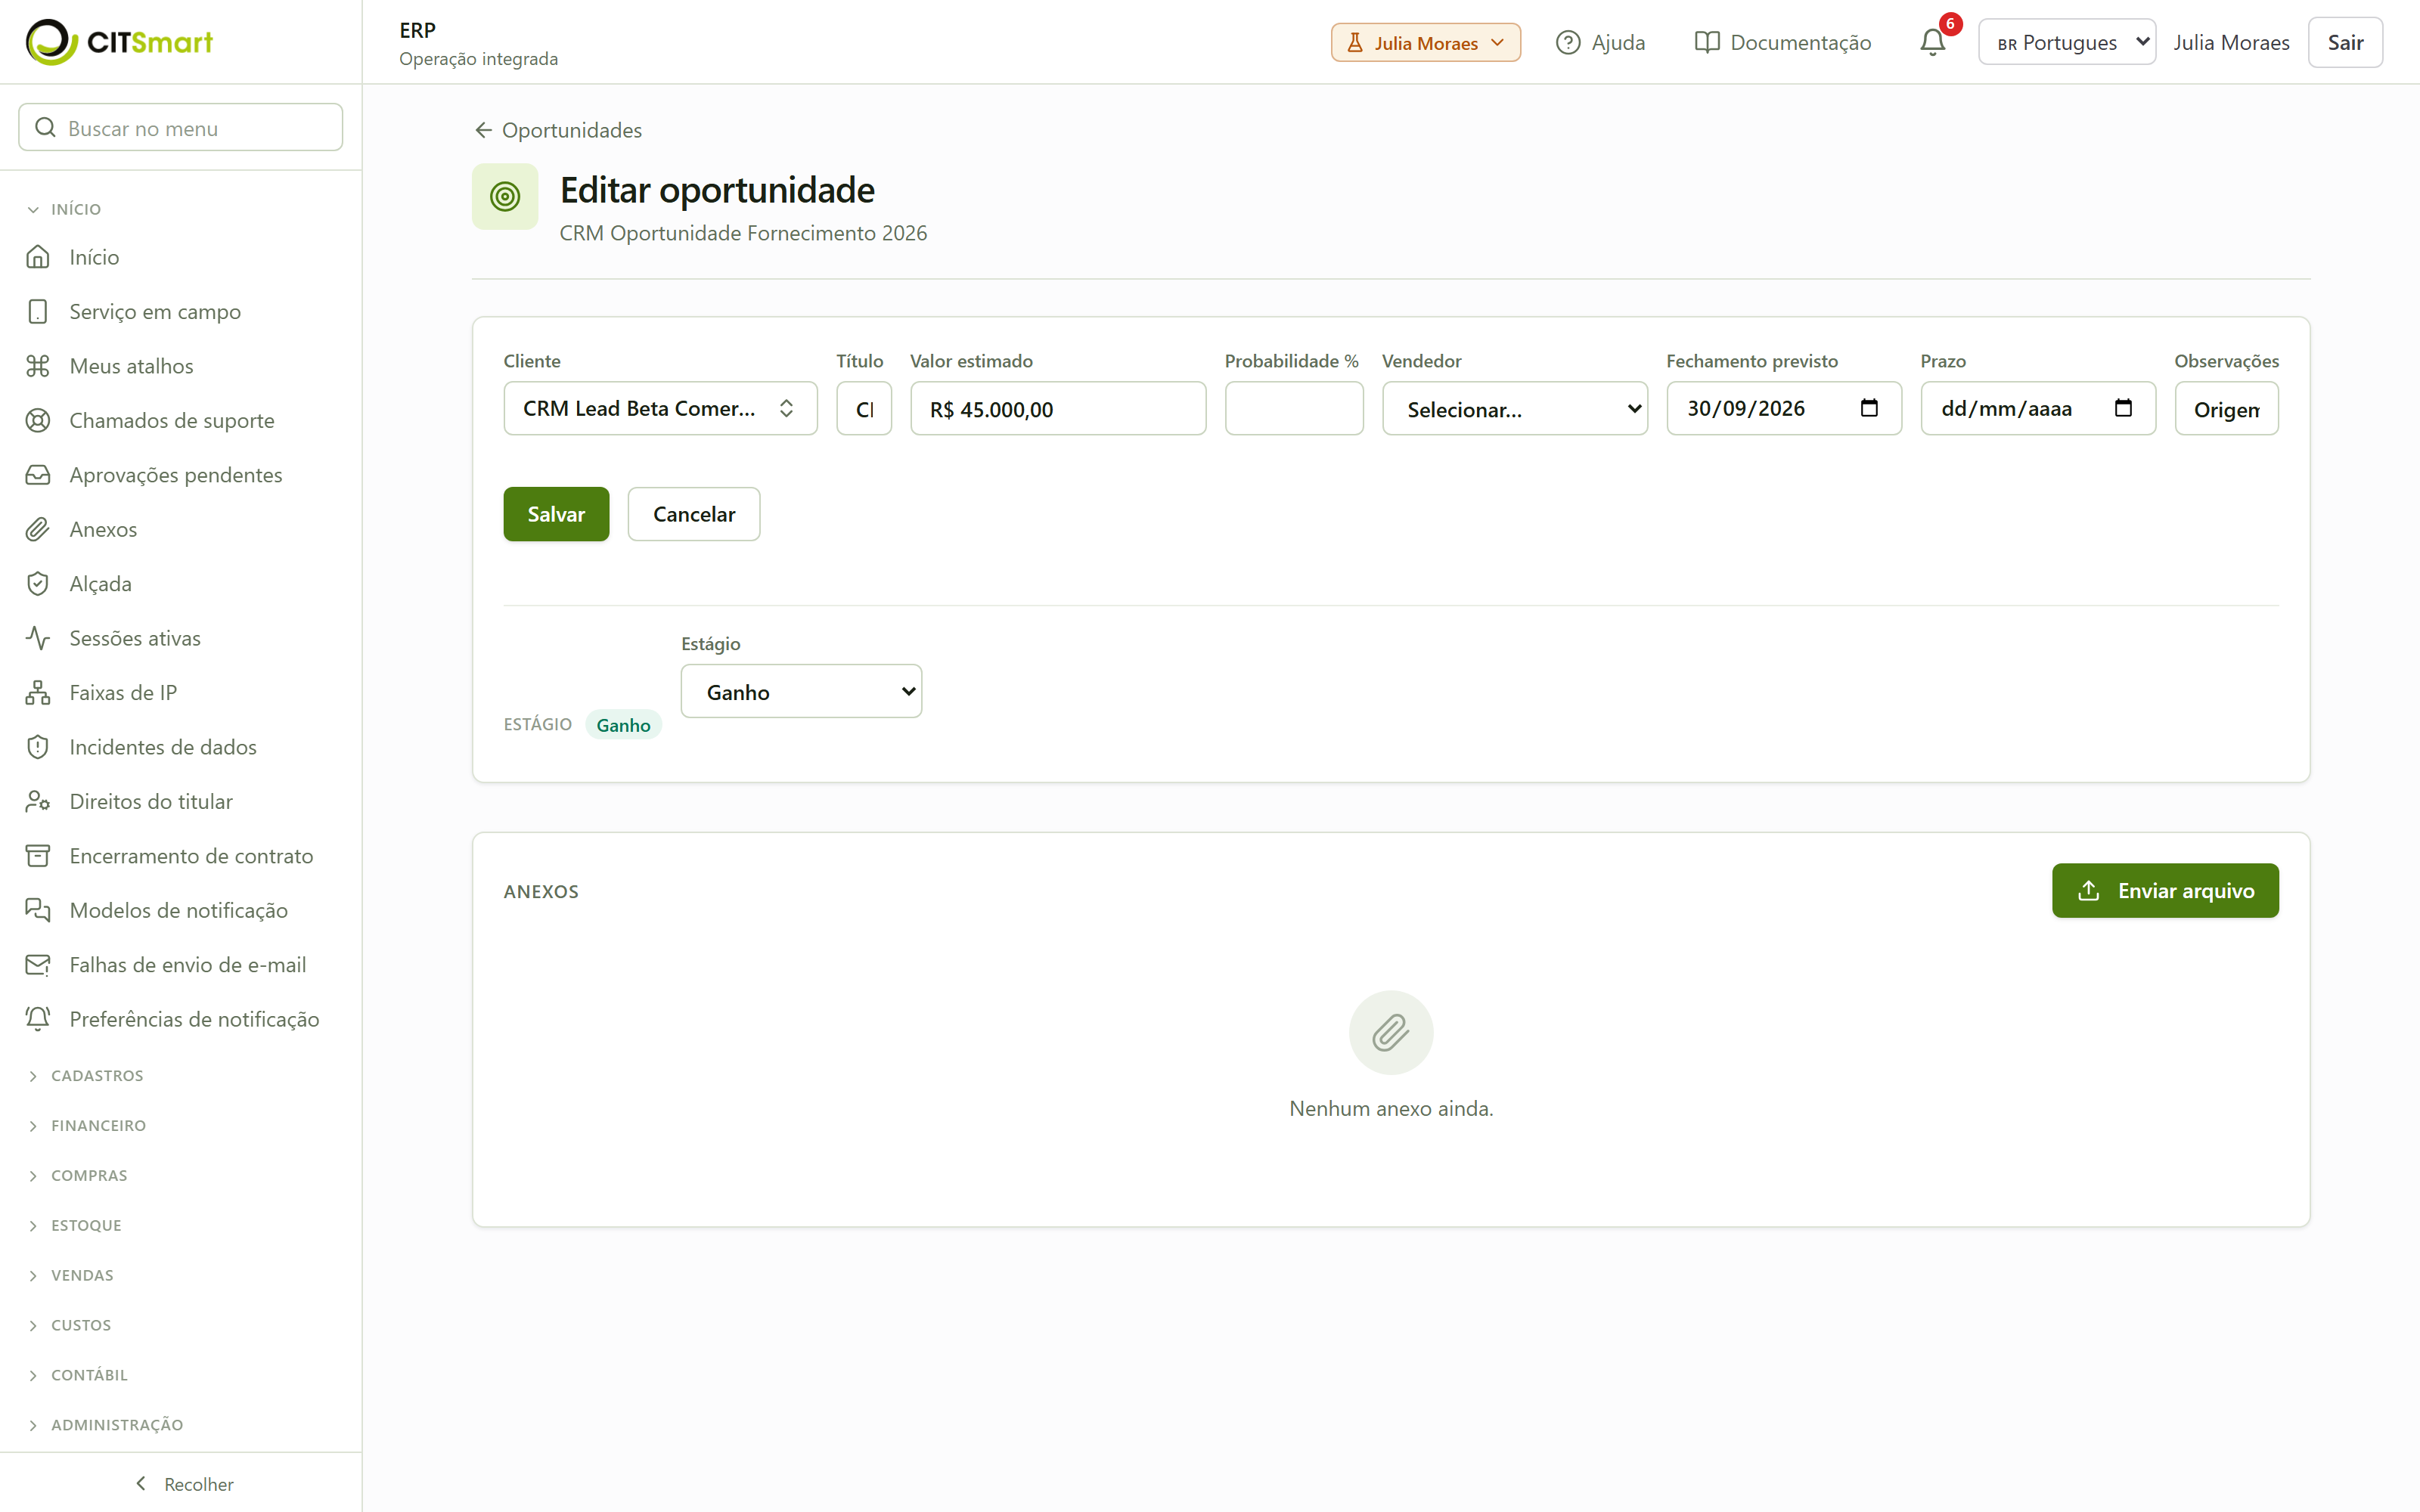This screenshot has width=2420, height=1512.
Task: Click Preferências de notificação bell icon
Action: 38,1019
